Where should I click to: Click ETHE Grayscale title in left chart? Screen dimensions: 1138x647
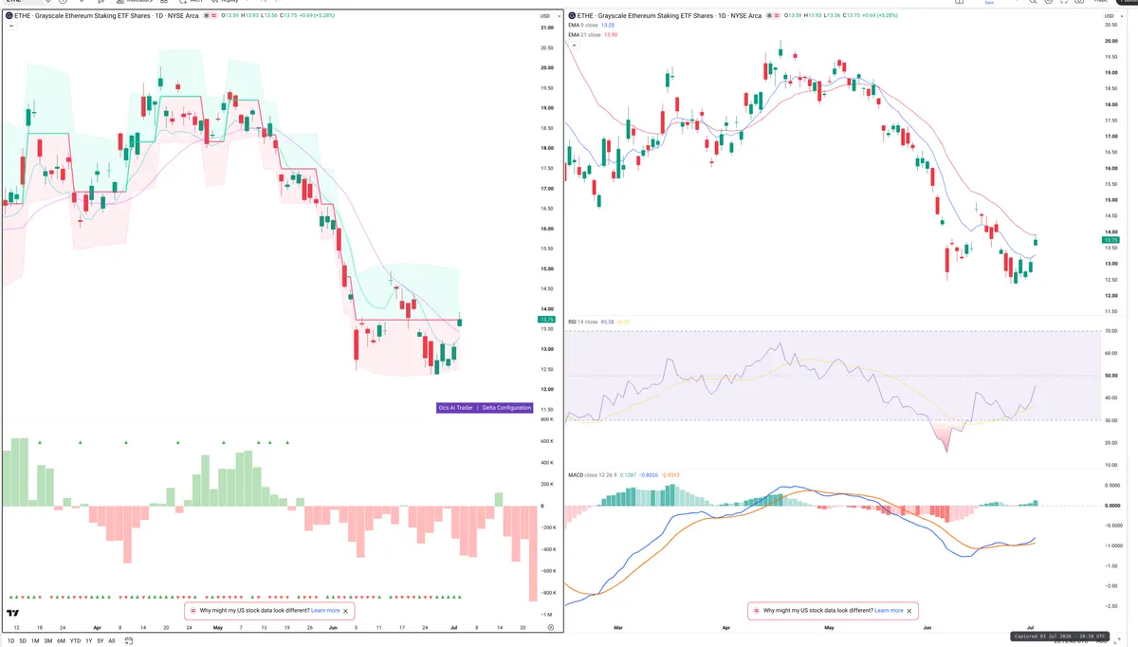[105, 16]
